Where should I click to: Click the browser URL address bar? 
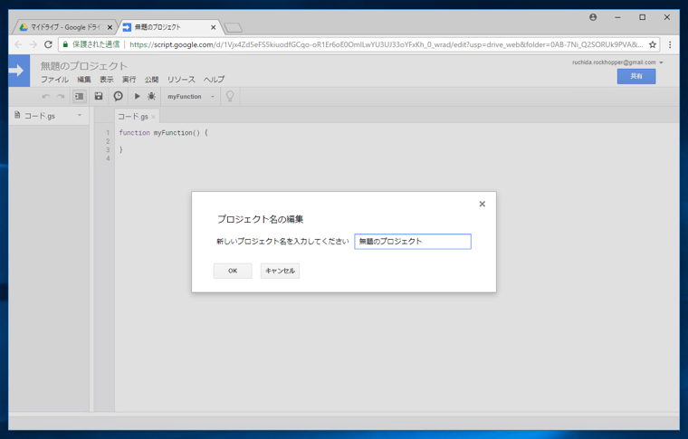click(x=387, y=44)
